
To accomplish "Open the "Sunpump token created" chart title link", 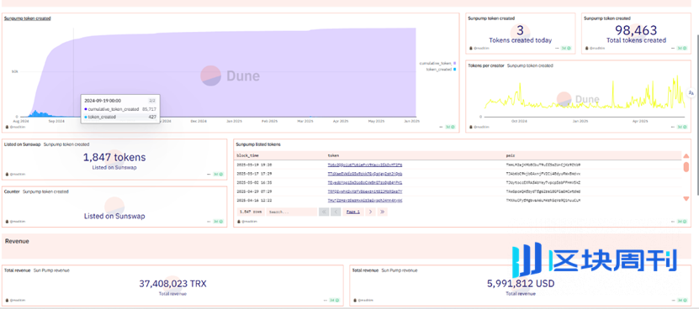I will coord(27,18).
